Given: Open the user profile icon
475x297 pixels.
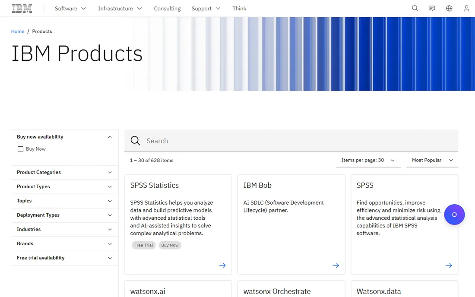Looking at the screenshot, I should [466, 9].
